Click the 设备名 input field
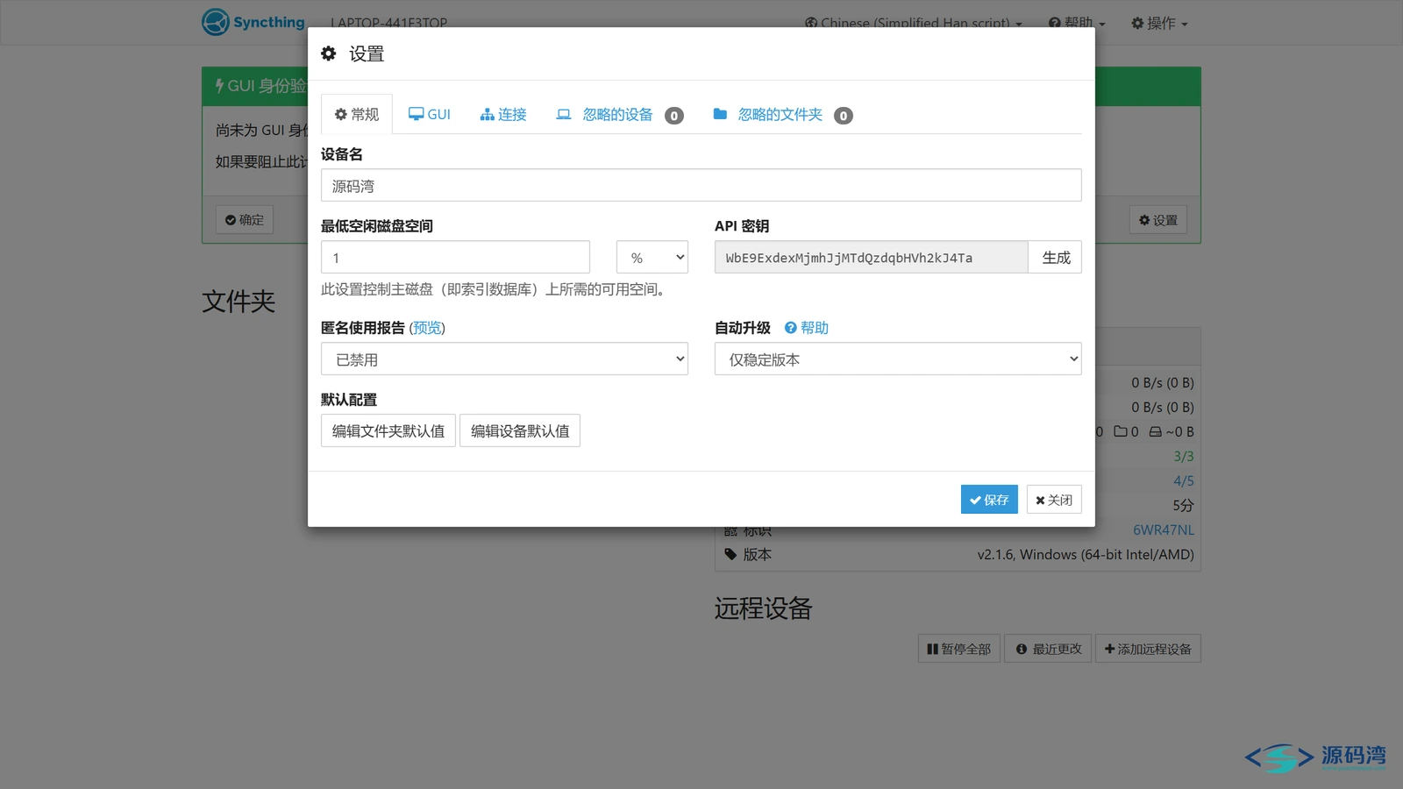The image size is (1403, 789). [701, 186]
